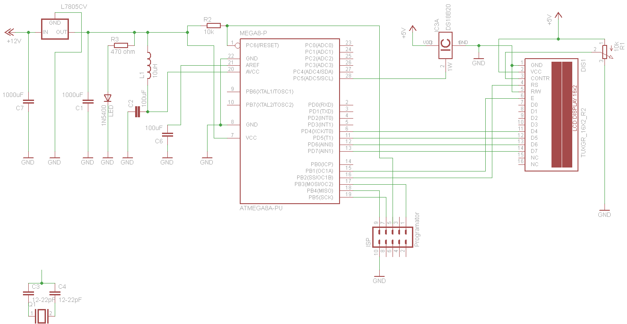The image size is (627, 324).
Task: Select the PB2(SS/OC1B) pin label
Action: point(315,178)
